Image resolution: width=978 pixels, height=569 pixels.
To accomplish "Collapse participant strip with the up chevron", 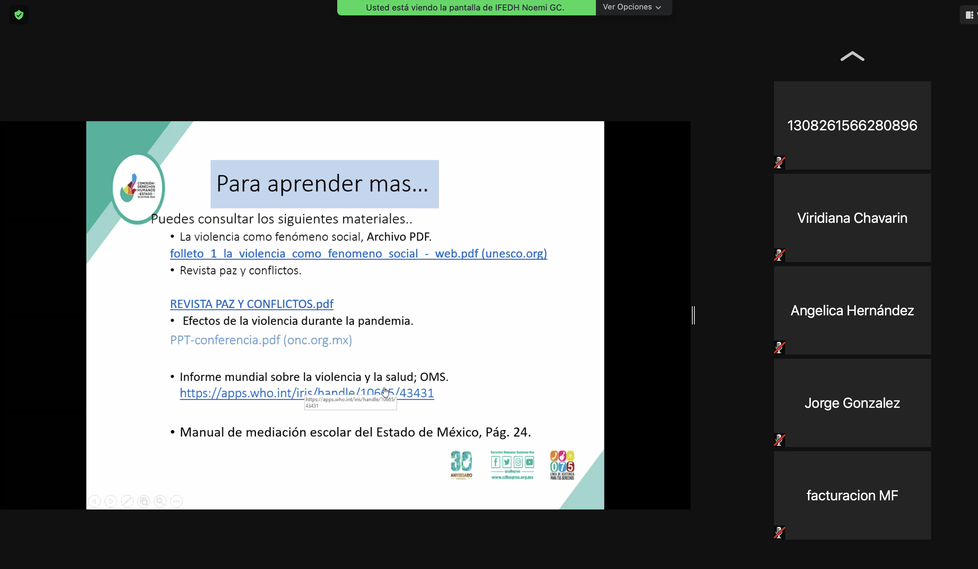I will point(852,57).
